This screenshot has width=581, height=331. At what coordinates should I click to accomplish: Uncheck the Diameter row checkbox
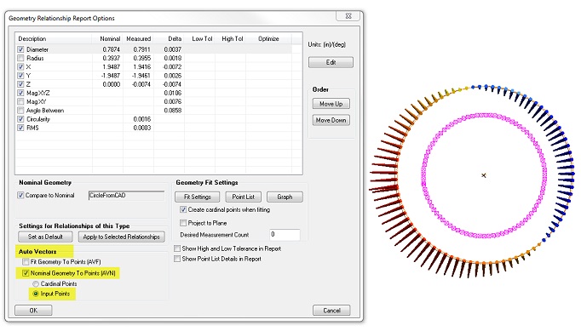click(x=20, y=49)
